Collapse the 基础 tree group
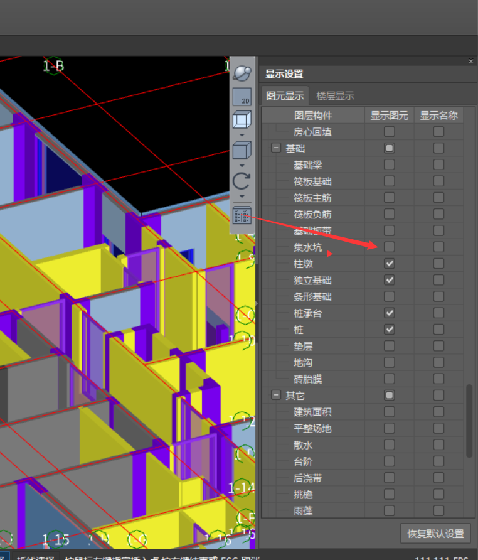 tap(275, 149)
